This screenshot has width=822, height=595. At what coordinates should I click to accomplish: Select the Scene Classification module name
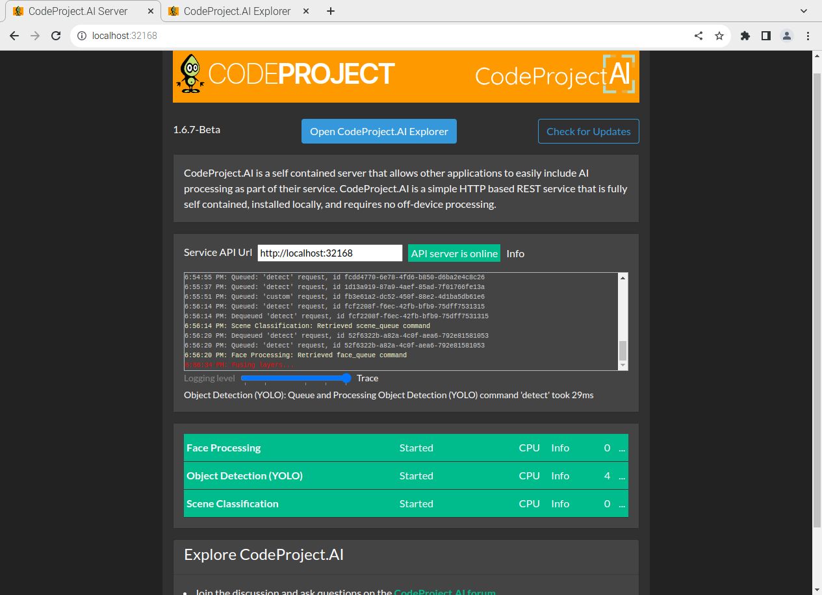[x=233, y=504]
